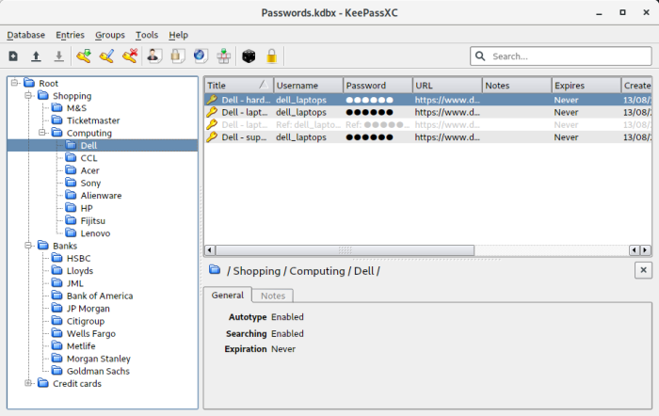Open the Tools menu
This screenshot has width=659, height=416.
pos(147,35)
